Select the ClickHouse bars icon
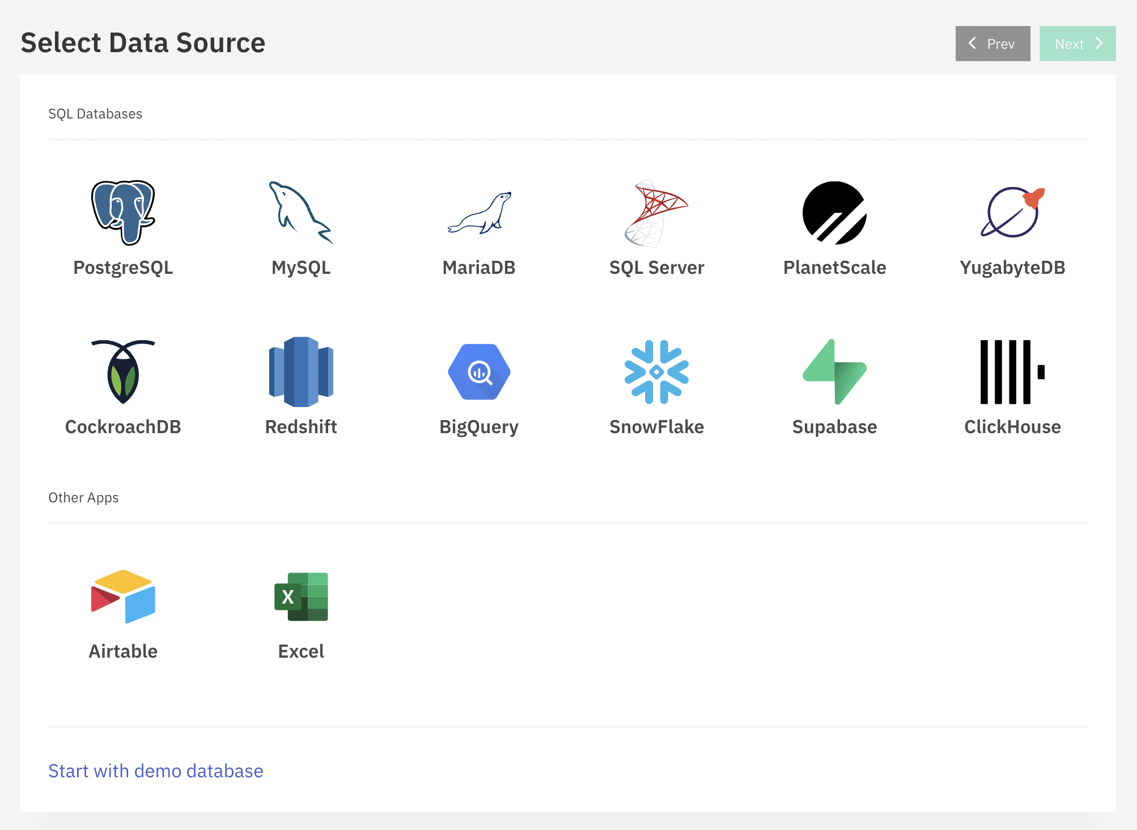Viewport: 1137px width, 830px height. pos(1012,372)
